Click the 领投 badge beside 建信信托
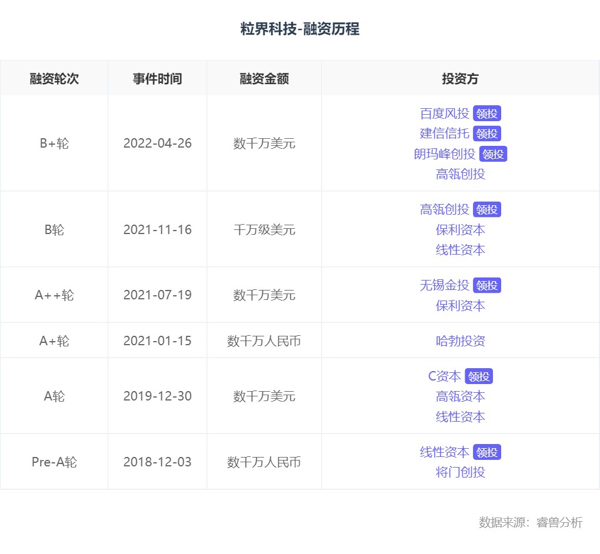Image resolution: width=600 pixels, height=554 pixels. point(486,134)
